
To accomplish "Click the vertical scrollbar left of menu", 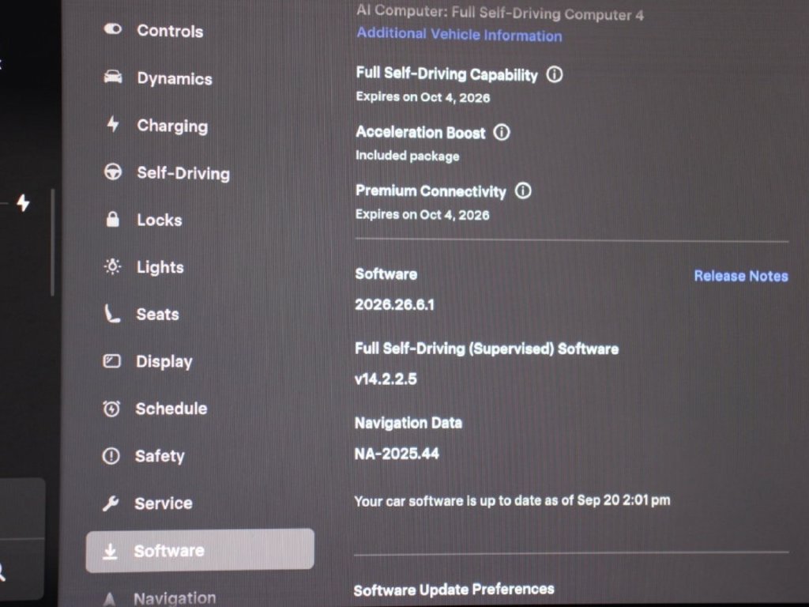I will pyautogui.click(x=52, y=243).
